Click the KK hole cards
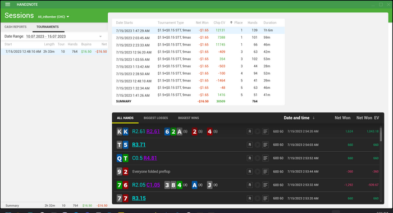Image resolution: width=393 pixels, height=213 pixels. [x=122, y=132]
